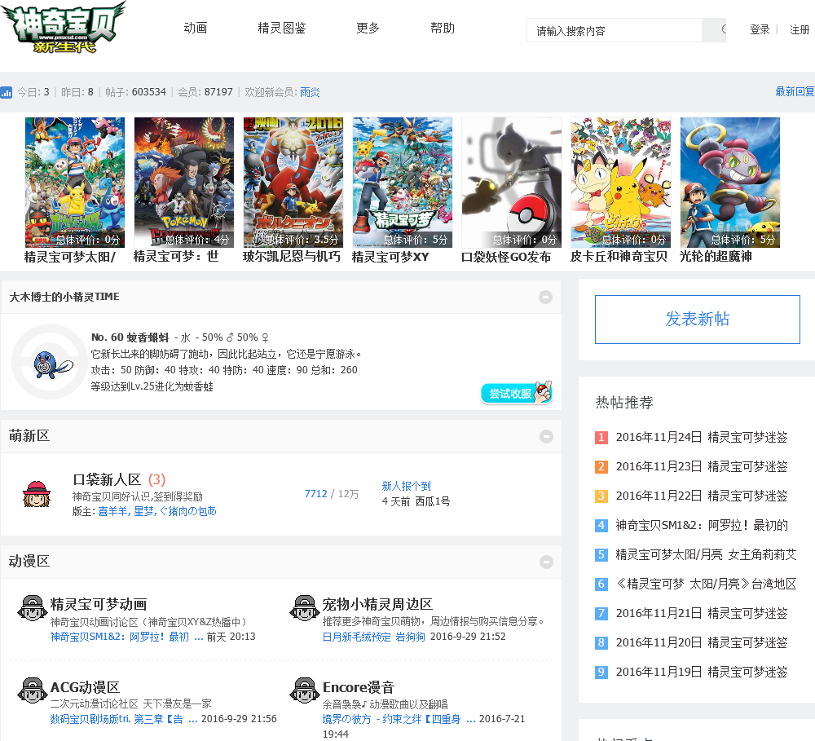Viewport: 815px width, 741px height.
Task: Click the ACG动漫区 forum trainer icon
Action: click(33, 690)
